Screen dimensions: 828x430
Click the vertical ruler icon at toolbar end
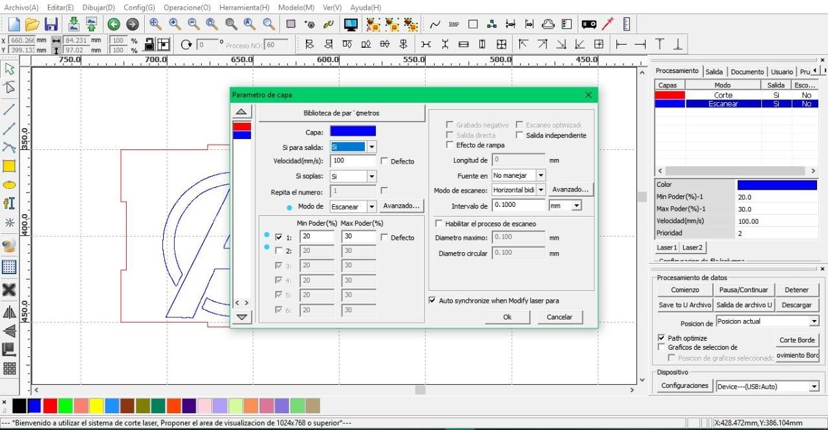click(x=626, y=25)
